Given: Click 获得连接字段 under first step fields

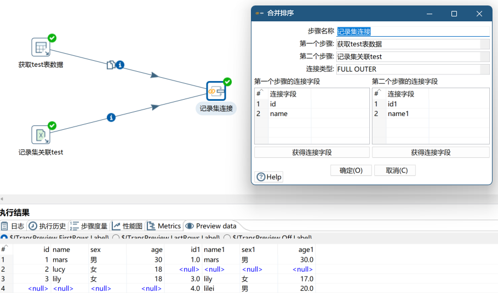Looking at the screenshot, I should 311,152.
